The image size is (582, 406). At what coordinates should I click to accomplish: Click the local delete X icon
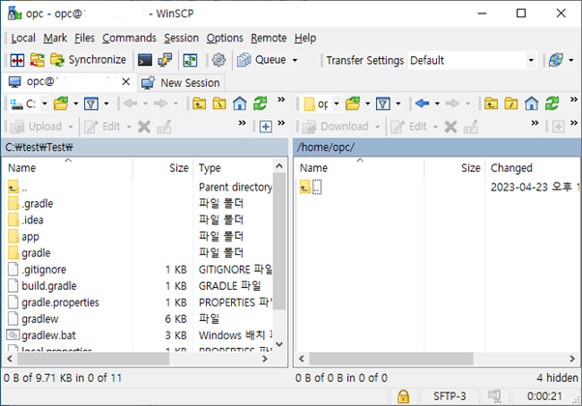(144, 127)
